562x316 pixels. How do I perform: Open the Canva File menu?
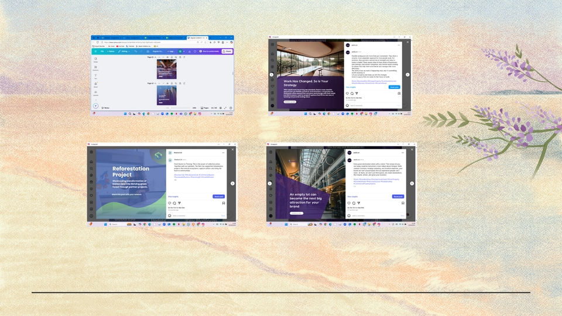click(x=102, y=51)
